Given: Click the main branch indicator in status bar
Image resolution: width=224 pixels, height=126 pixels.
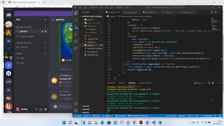Looking at the screenshot, I should (x=78, y=116).
